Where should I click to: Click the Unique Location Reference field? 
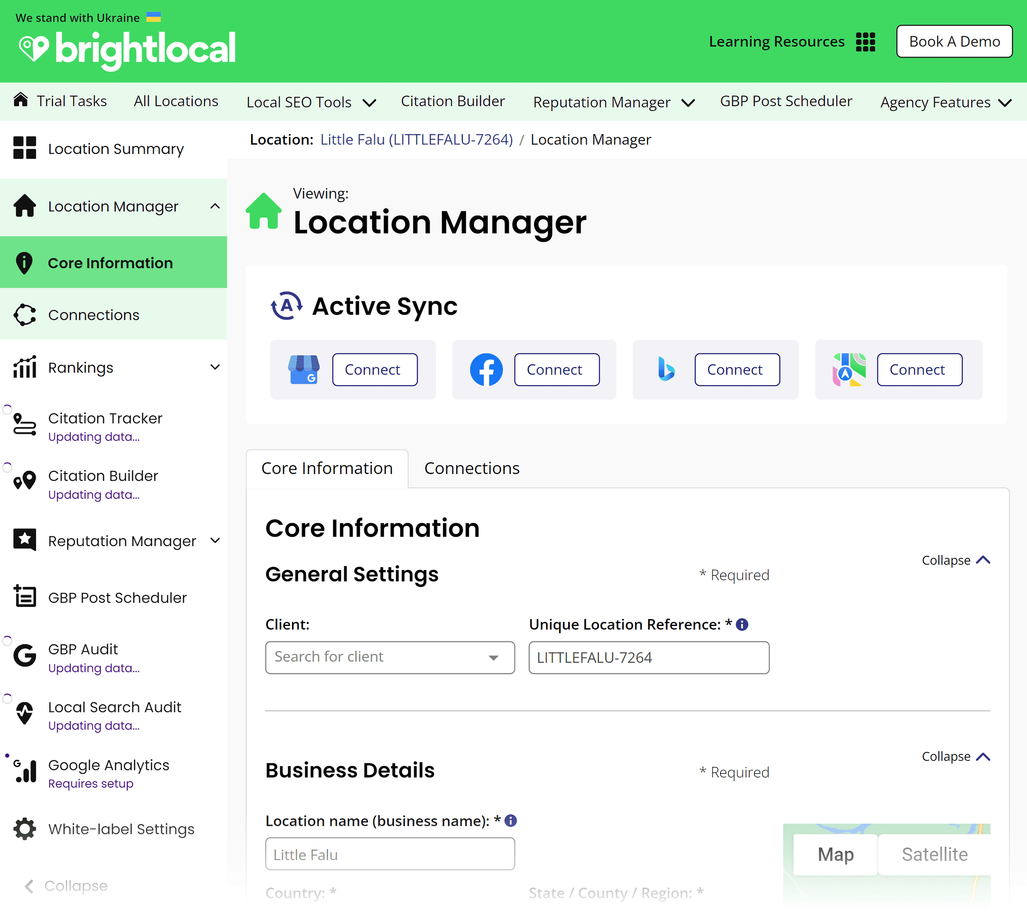[x=649, y=657]
